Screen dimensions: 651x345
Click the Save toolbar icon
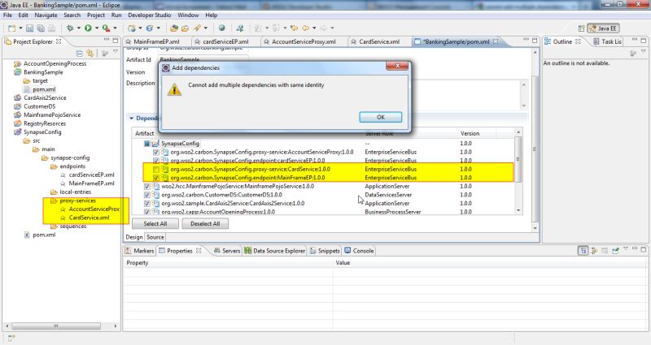click(x=29, y=28)
